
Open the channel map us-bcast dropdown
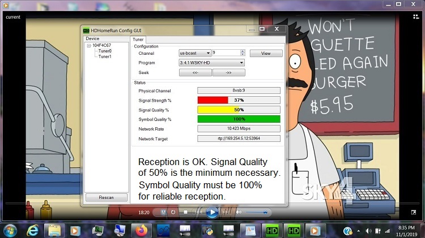[195, 53]
